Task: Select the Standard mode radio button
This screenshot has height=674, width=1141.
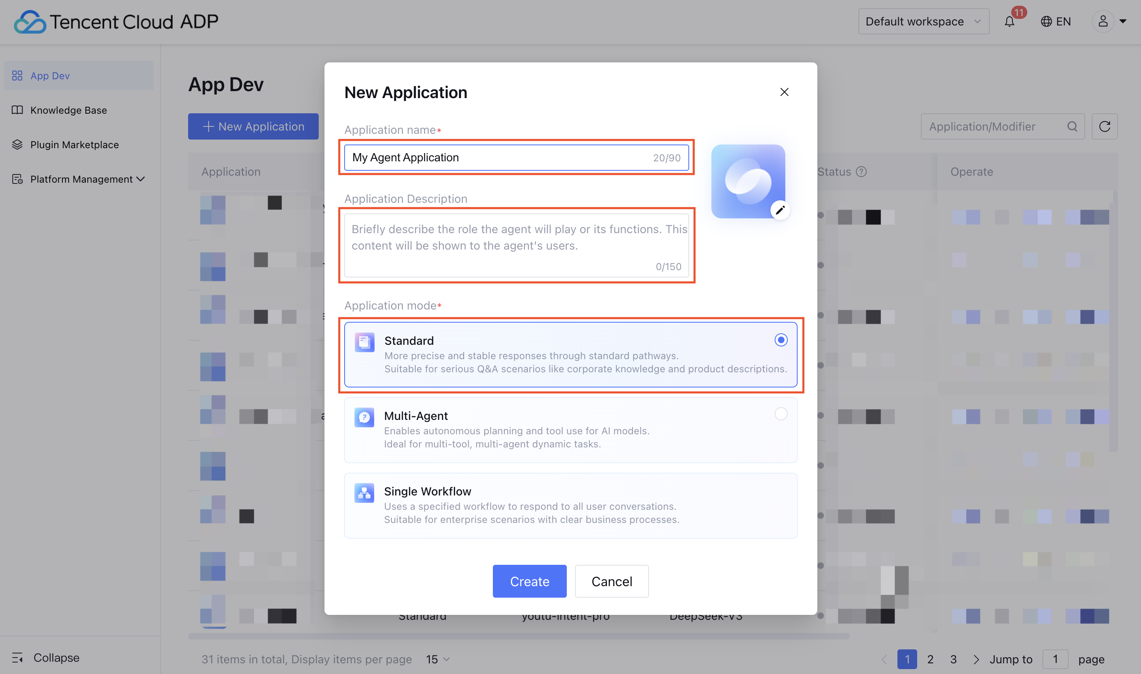Action: [781, 340]
